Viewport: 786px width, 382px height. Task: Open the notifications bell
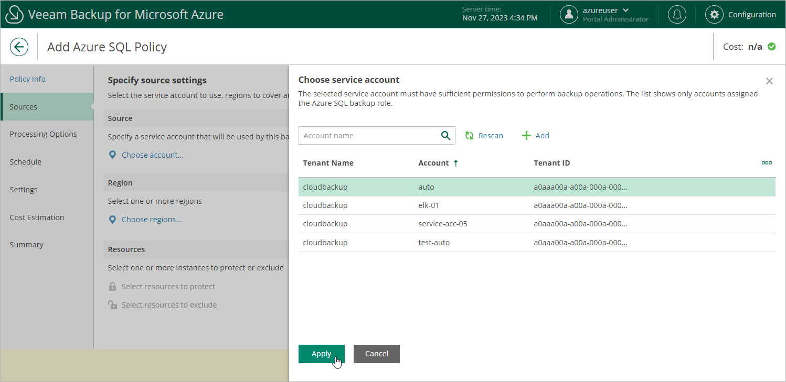click(x=677, y=15)
